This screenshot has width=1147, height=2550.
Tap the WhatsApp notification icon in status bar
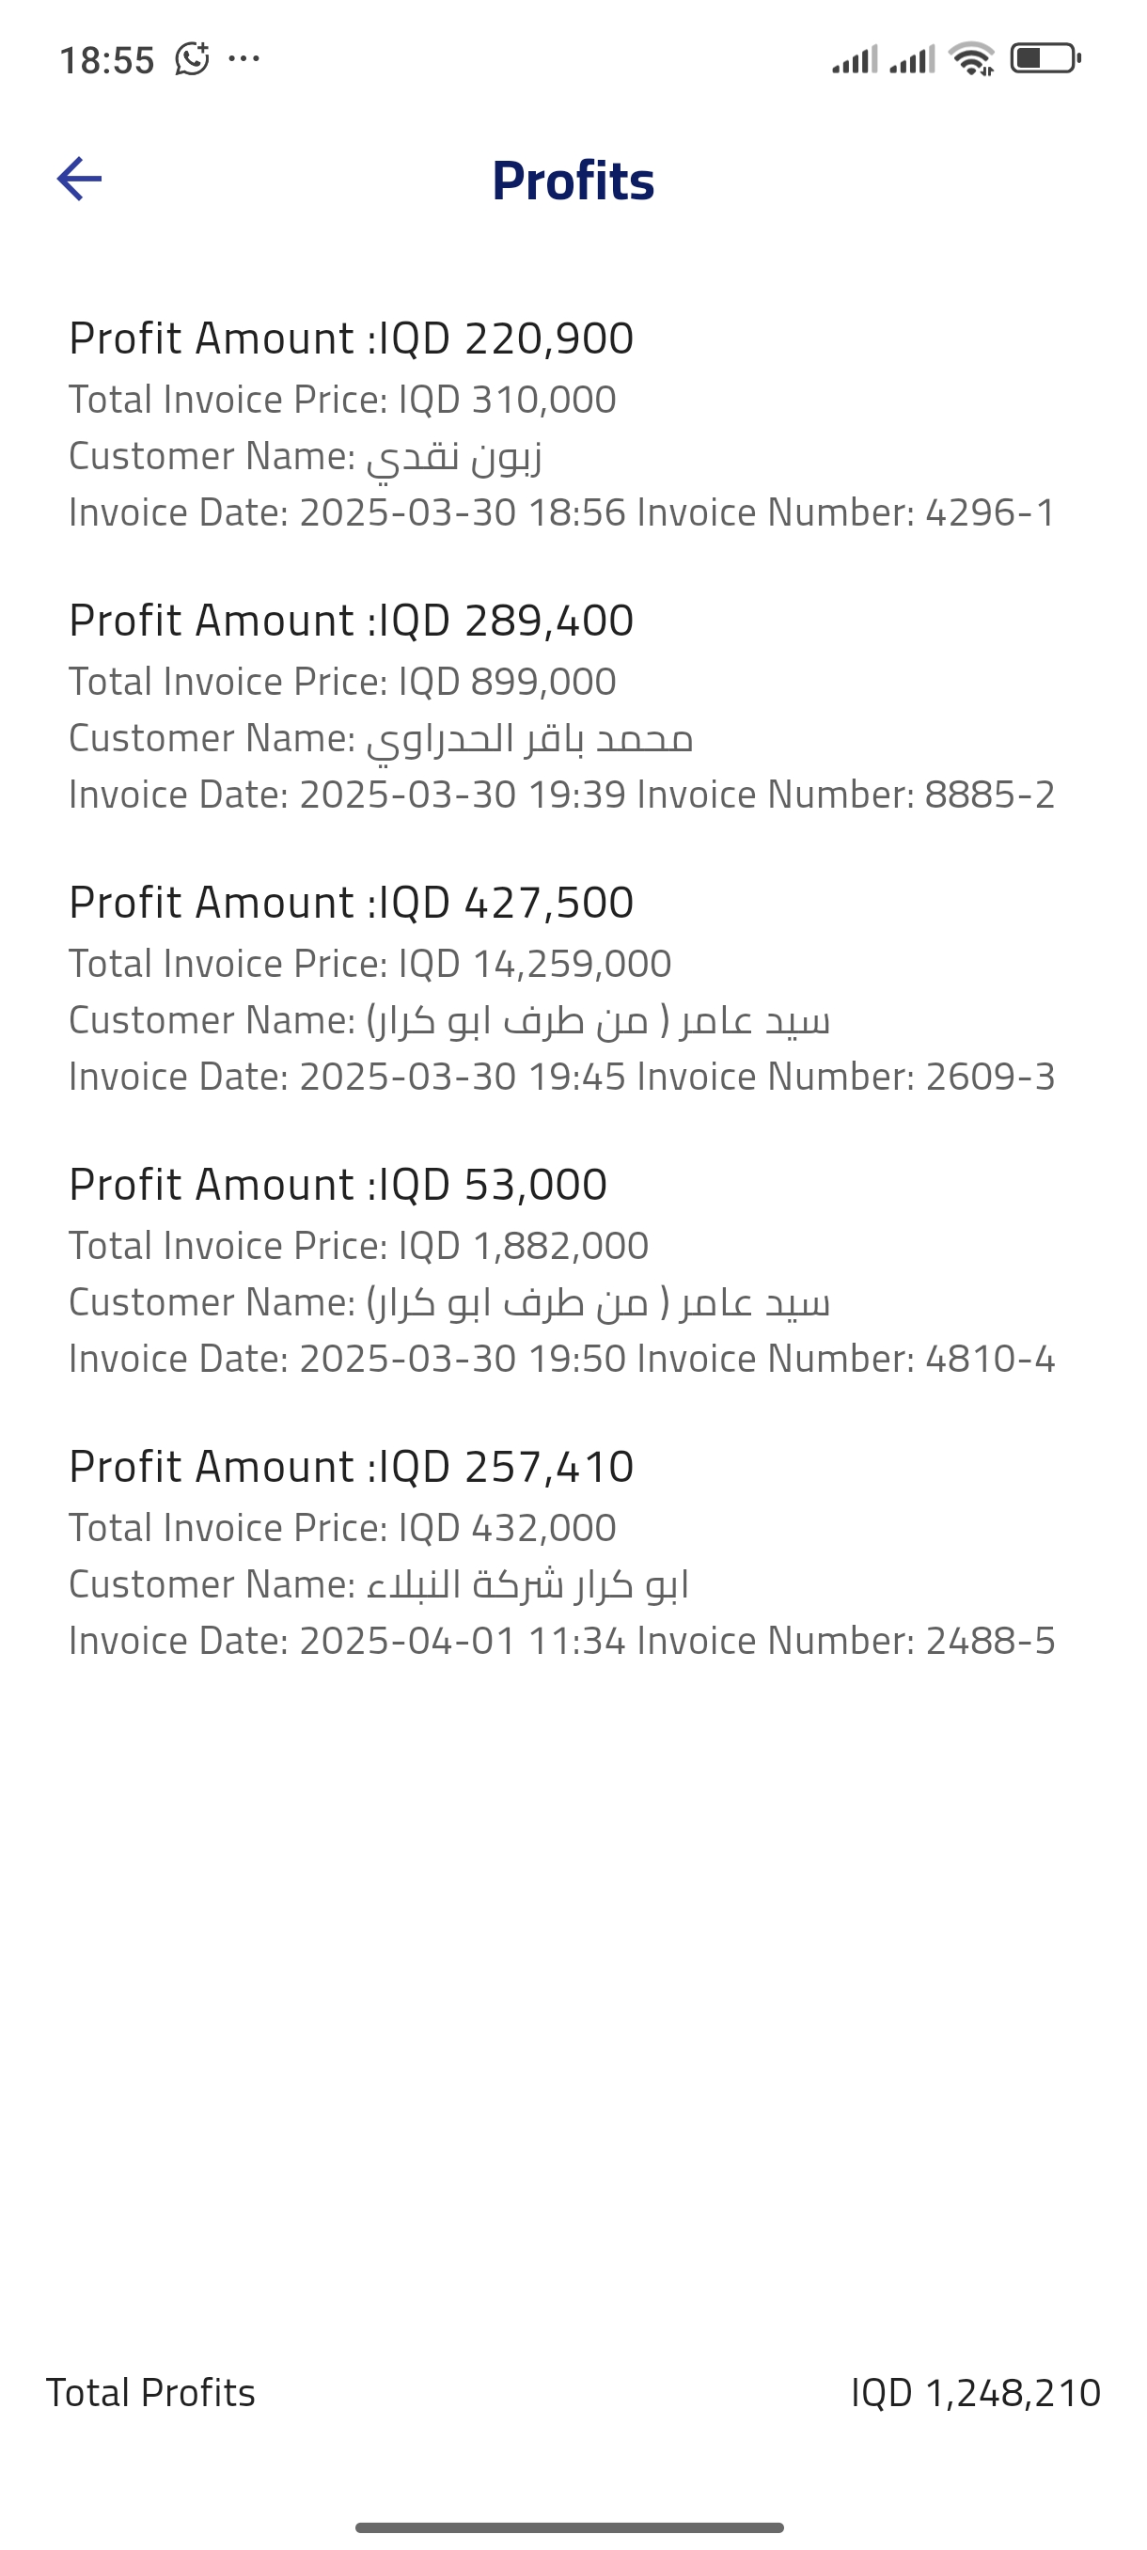coord(192,59)
